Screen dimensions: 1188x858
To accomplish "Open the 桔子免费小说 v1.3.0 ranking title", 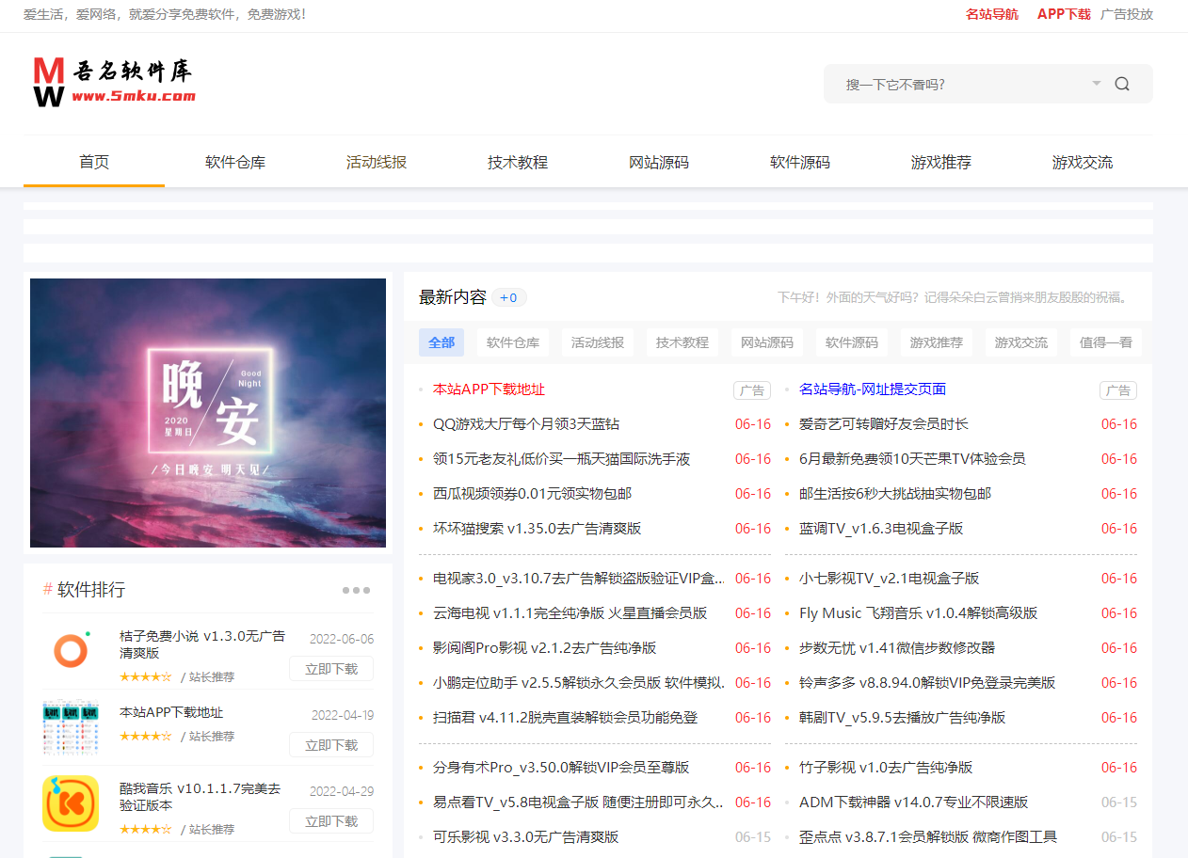I will pyautogui.click(x=202, y=644).
